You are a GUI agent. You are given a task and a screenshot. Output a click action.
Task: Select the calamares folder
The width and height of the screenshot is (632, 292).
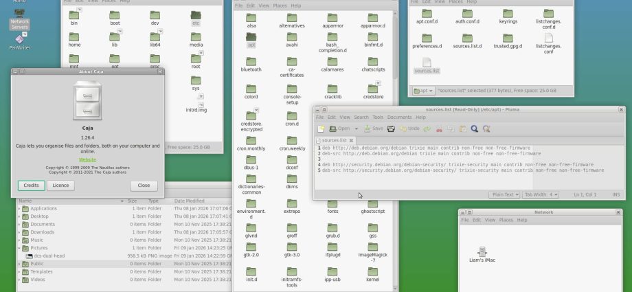coord(332,65)
